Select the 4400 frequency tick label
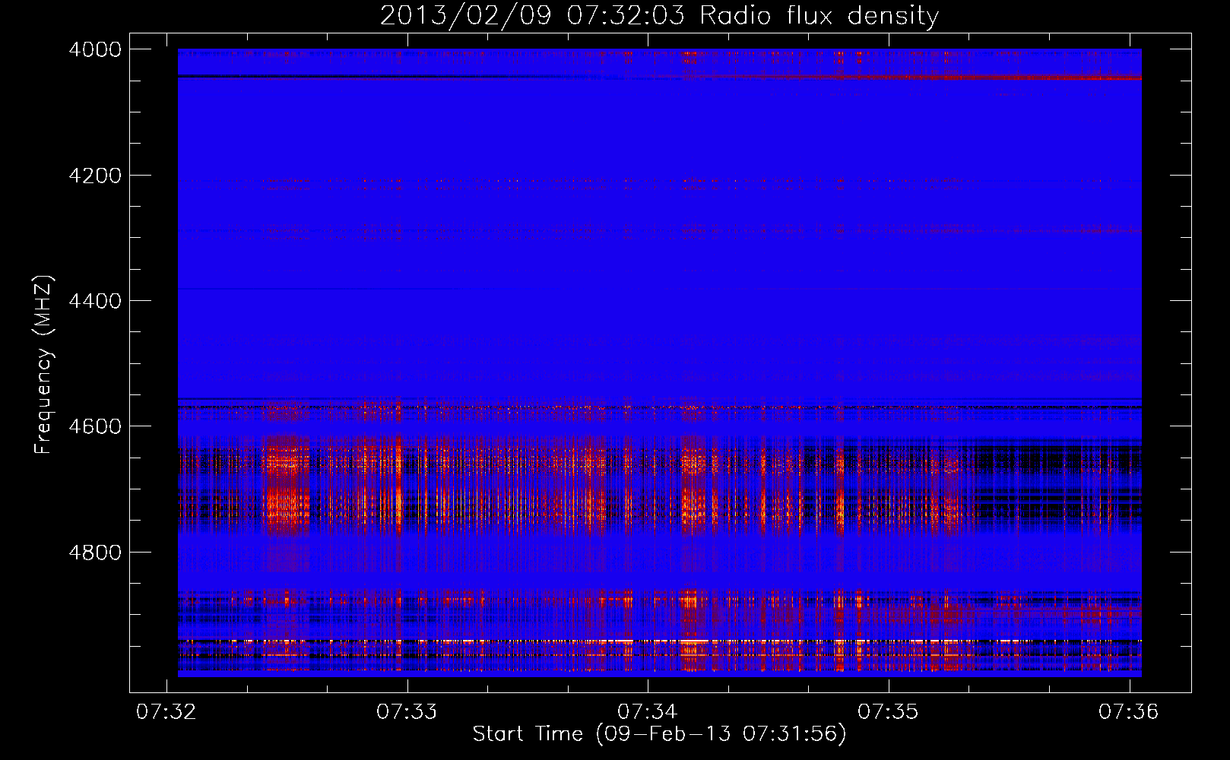 click(95, 301)
